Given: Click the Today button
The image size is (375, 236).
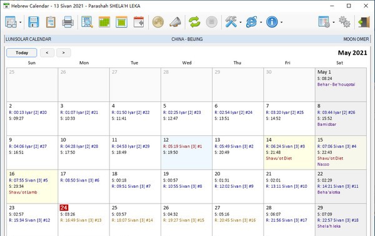Looking at the screenshot, I should click(x=22, y=53).
